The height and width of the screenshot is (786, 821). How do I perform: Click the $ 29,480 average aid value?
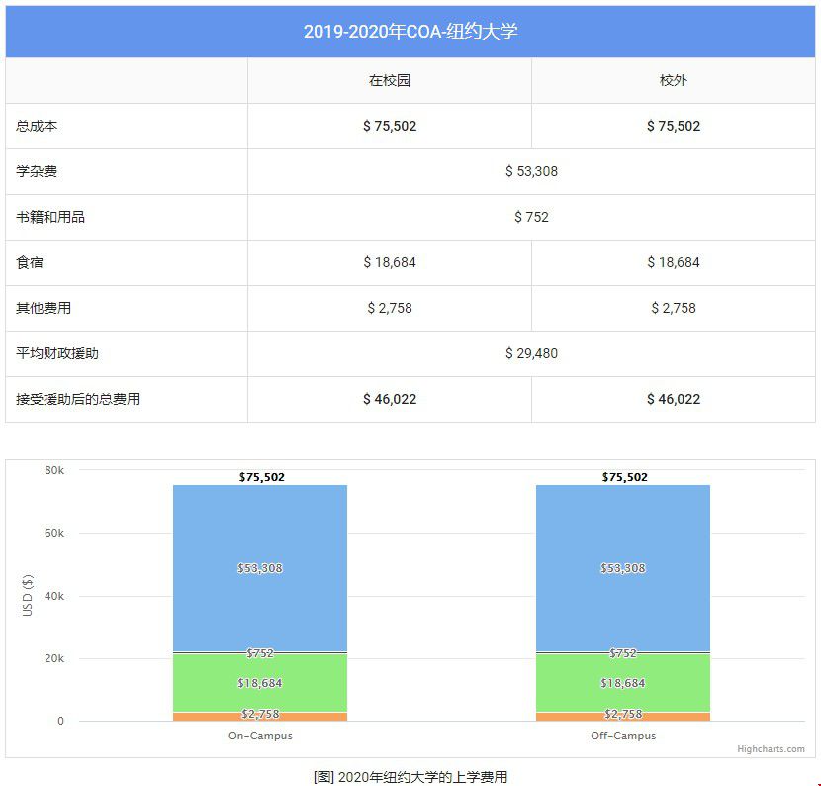click(531, 353)
